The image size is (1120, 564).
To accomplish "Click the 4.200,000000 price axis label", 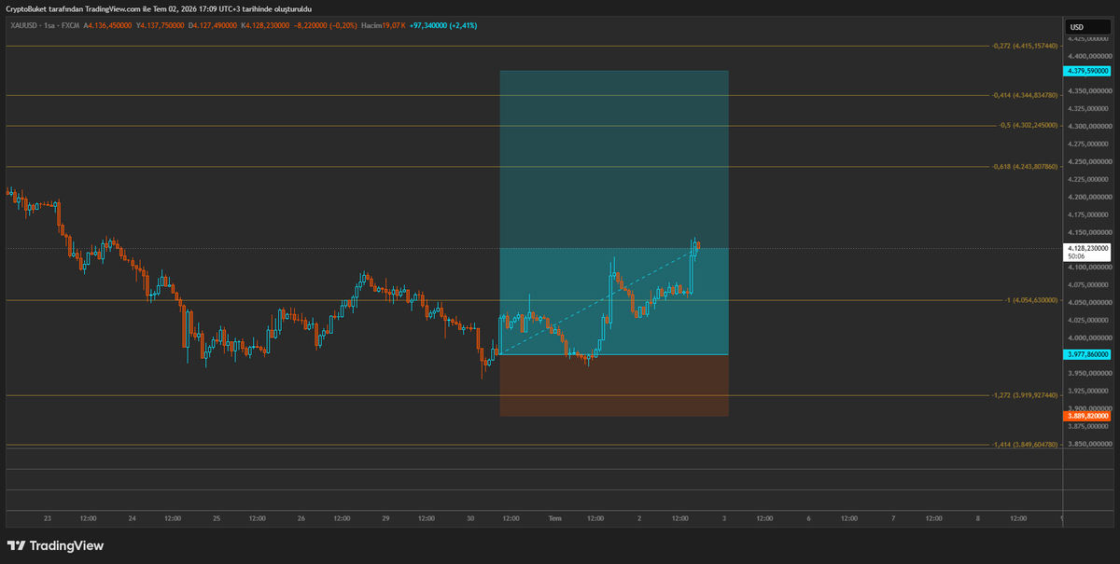I will (x=1089, y=197).
